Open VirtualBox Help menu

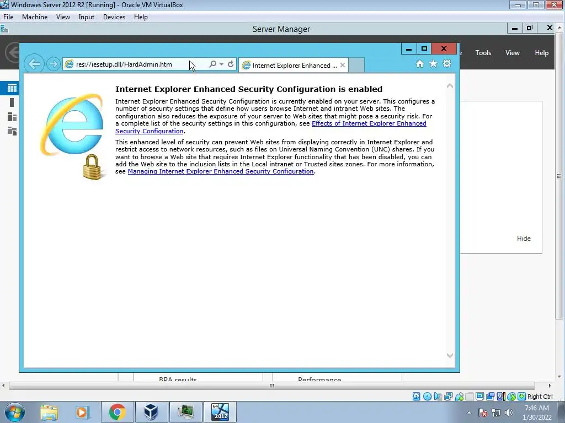point(141,17)
